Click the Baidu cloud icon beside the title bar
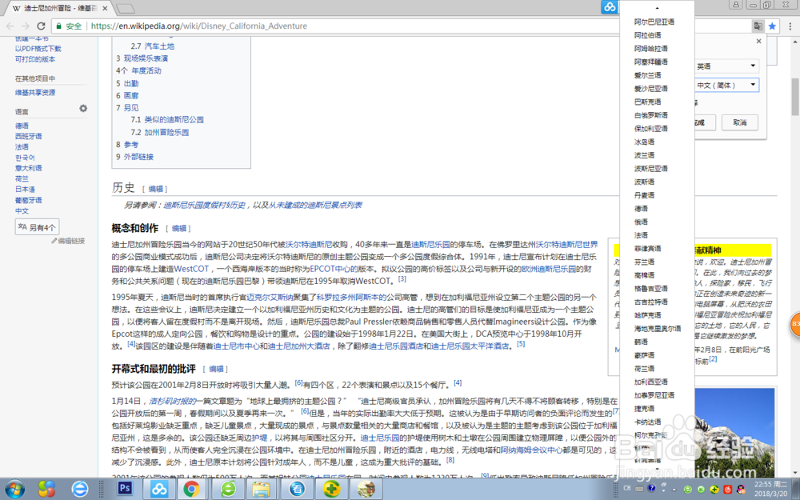This screenshot has width=800, height=500. (x=609, y=6)
